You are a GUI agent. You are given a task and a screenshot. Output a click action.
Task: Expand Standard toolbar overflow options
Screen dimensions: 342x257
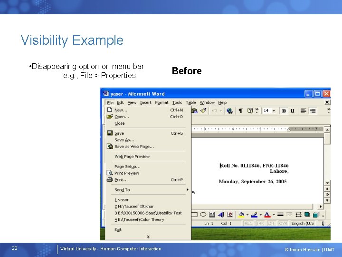[256, 110]
